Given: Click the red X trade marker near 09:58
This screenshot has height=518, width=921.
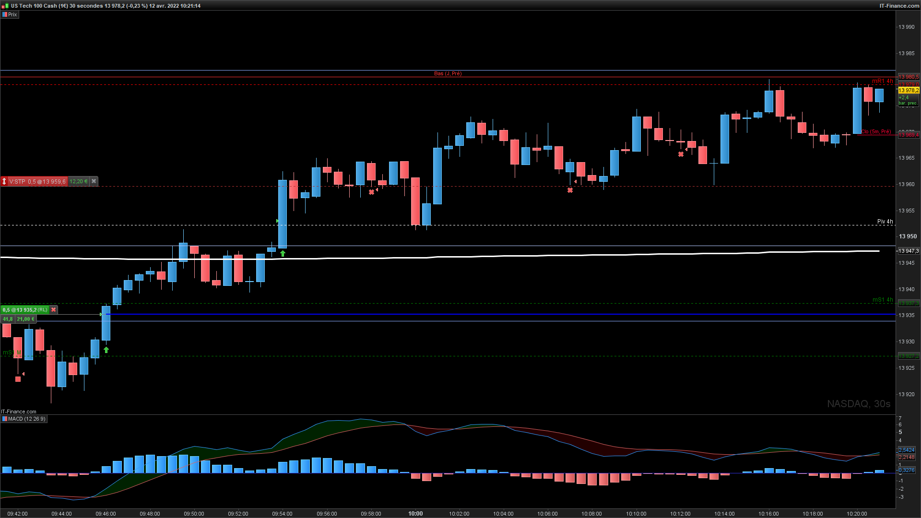Looking at the screenshot, I should (371, 192).
